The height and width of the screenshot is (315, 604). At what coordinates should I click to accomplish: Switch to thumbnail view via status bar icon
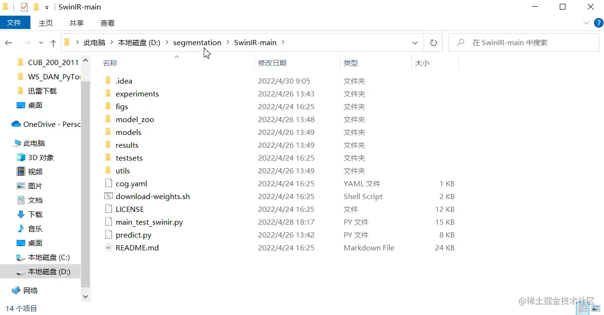point(596,308)
